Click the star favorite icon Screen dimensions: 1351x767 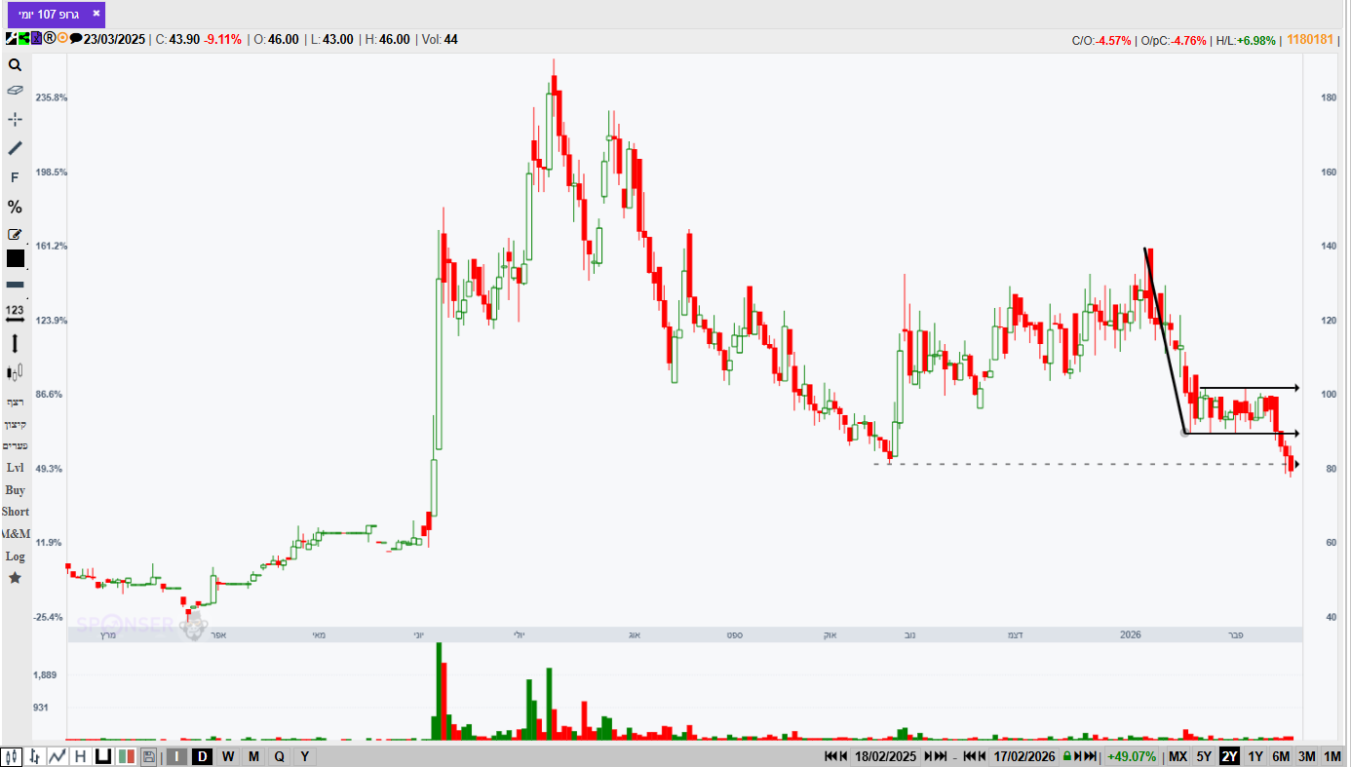[15, 578]
